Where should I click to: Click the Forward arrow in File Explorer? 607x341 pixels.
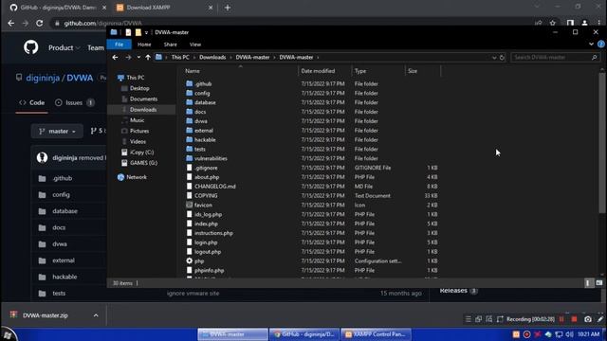[x=128, y=57]
